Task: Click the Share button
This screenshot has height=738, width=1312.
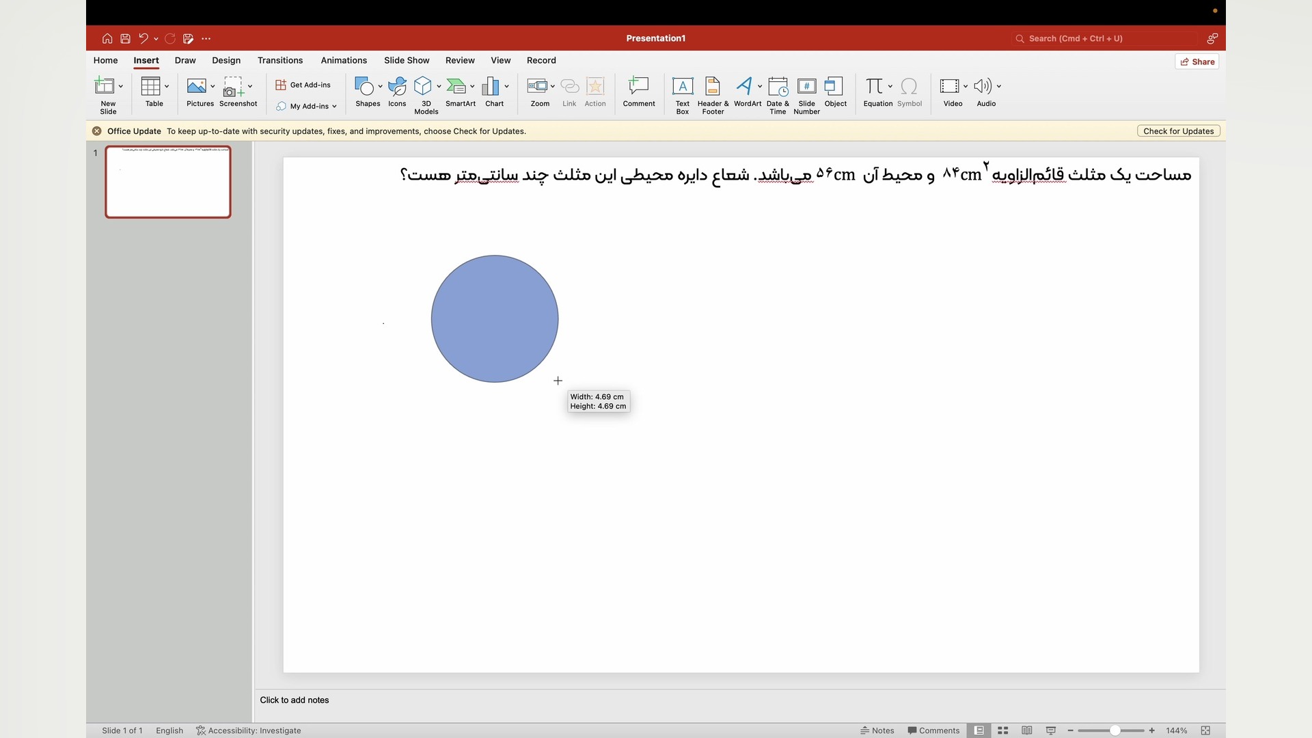Action: [1197, 61]
